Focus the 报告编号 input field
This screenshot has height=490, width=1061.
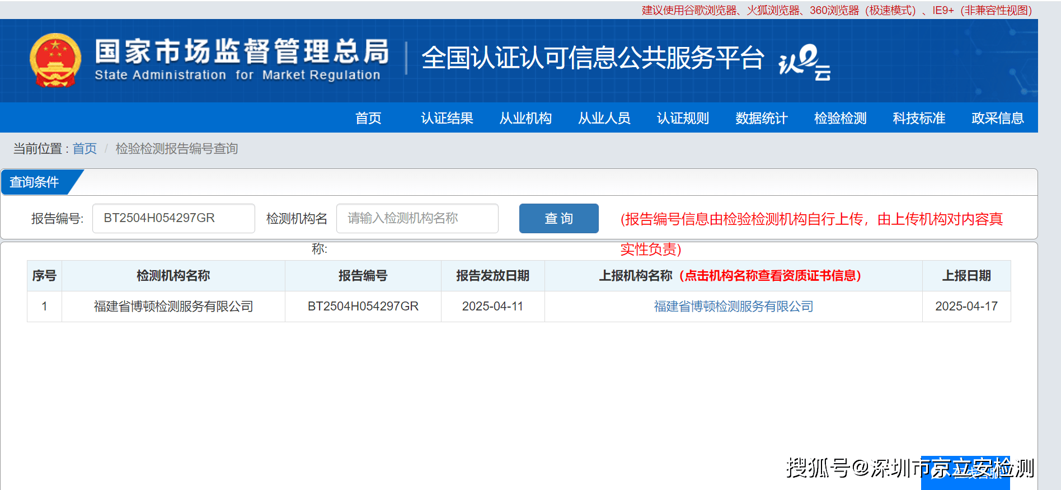tap(173, 218)
